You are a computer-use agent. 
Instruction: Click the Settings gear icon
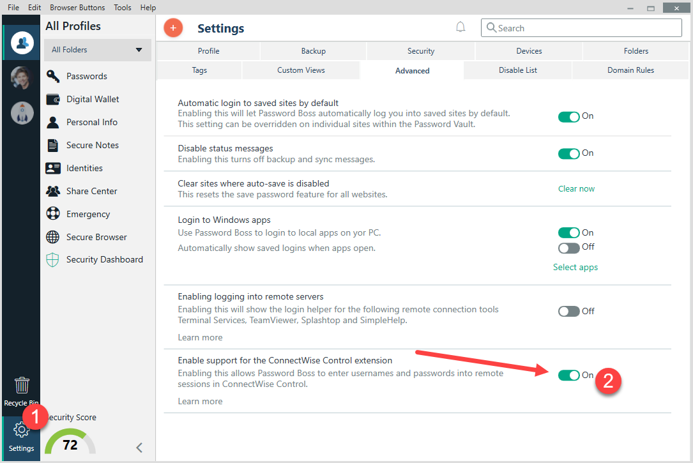(21, 429)
